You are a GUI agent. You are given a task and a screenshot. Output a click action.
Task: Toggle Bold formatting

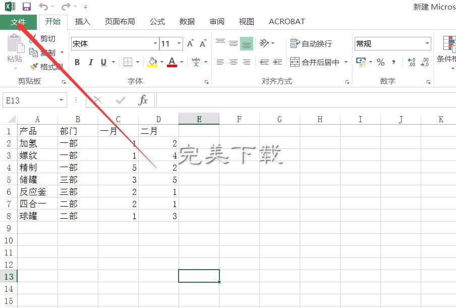pos(77,62)
